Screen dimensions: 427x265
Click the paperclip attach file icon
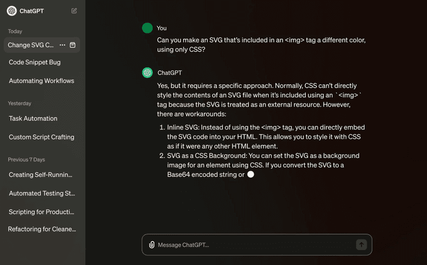click(x=152, y=245)
